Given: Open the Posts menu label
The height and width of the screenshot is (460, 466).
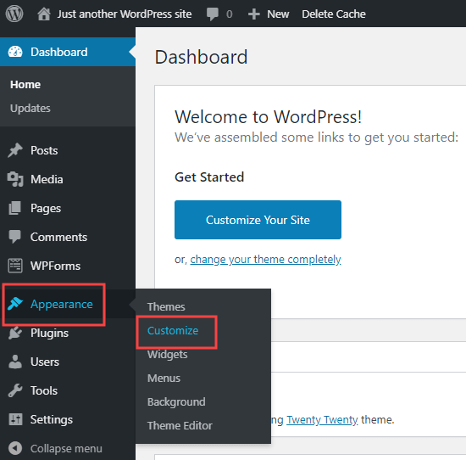Looking at the screenshot, I should [x=44, y=150].
